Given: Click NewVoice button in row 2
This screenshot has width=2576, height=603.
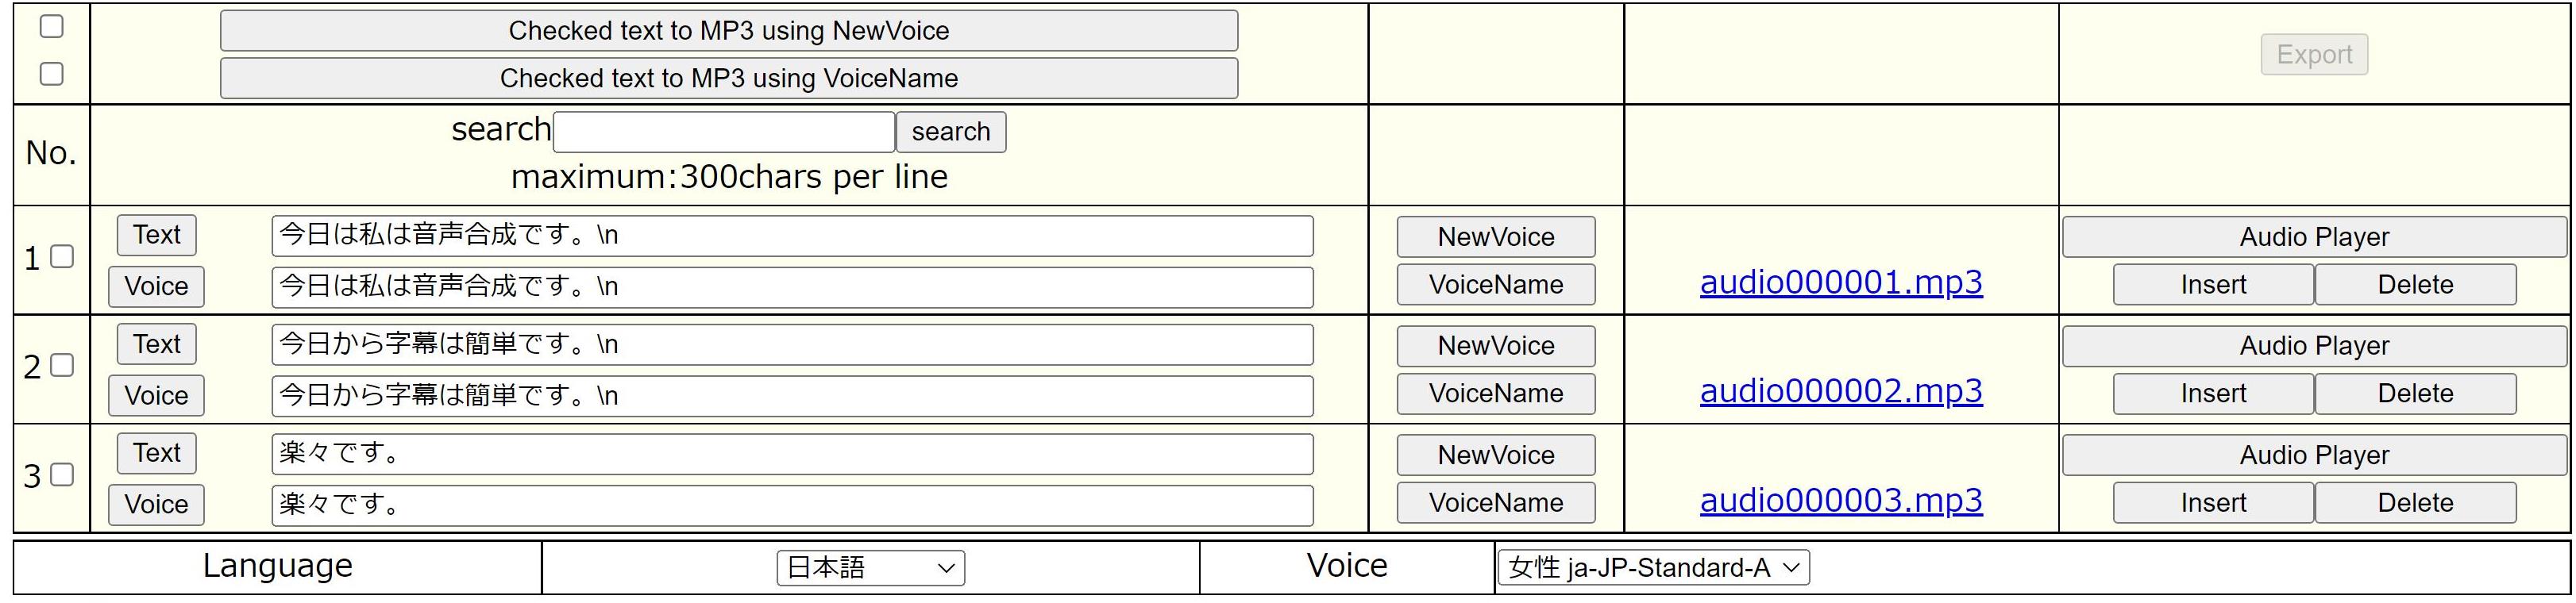Looking at the screenshot, I should tap(1495, 347).
